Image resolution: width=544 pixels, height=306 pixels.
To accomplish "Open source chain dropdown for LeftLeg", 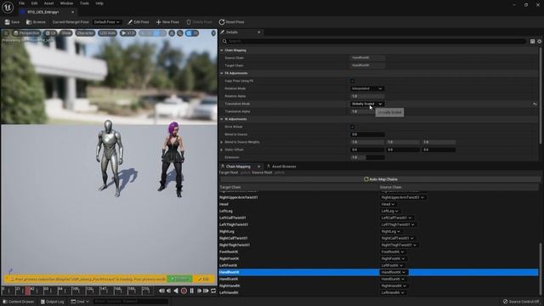I will [389, 211].
